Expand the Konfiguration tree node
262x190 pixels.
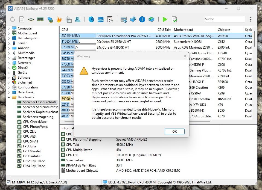9,88
